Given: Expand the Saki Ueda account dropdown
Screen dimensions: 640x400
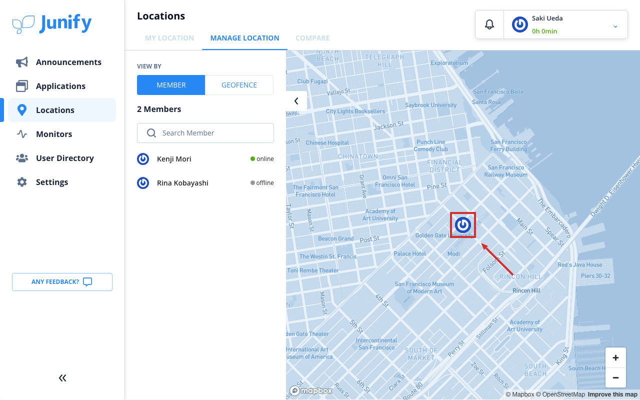Looking at the screenshot, I should point(615,26).
